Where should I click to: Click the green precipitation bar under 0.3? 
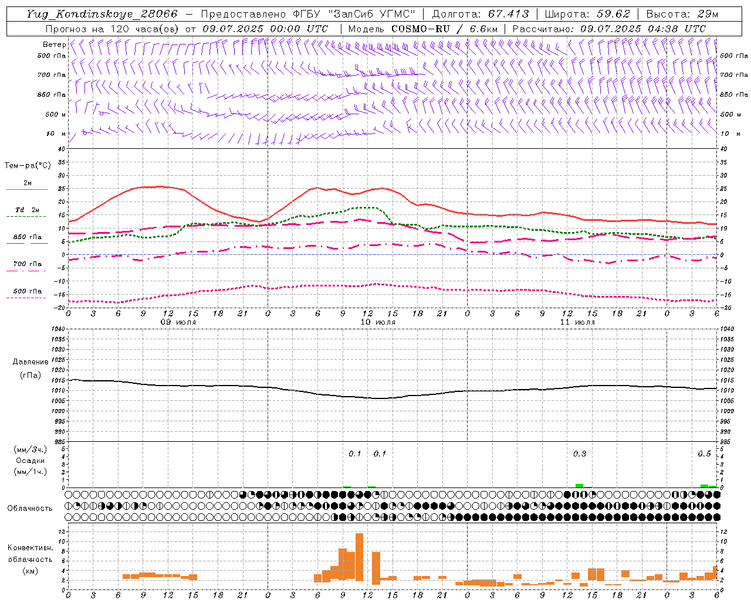[579, 486]
